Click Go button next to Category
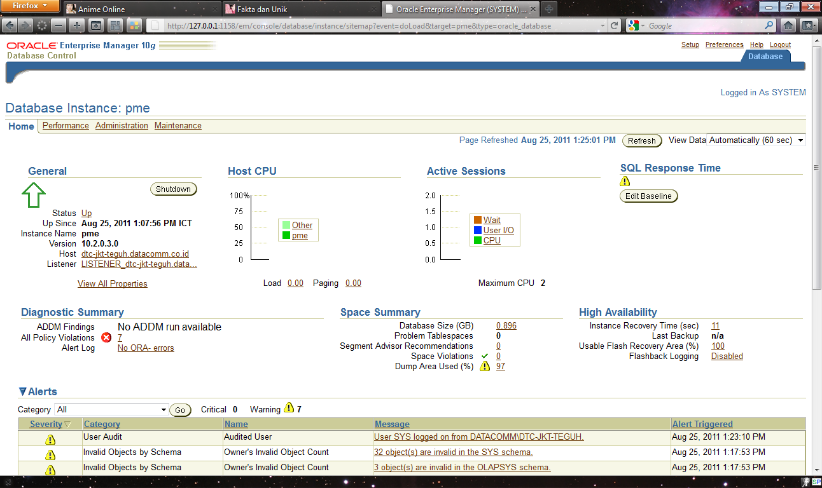Viewport: 822px width, 488px height. point(180,410)
